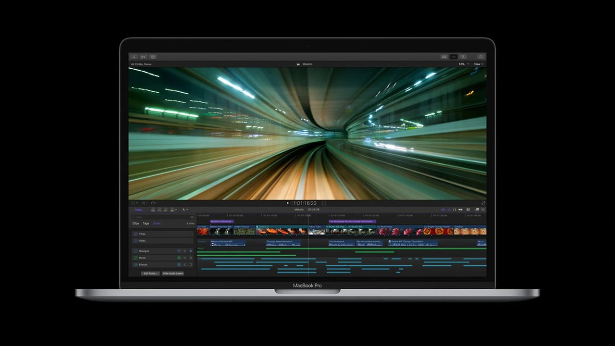Open the clip appearance options icon
Image resolution: width=615 pixels, height=346 pixels.
coord(468,210)
